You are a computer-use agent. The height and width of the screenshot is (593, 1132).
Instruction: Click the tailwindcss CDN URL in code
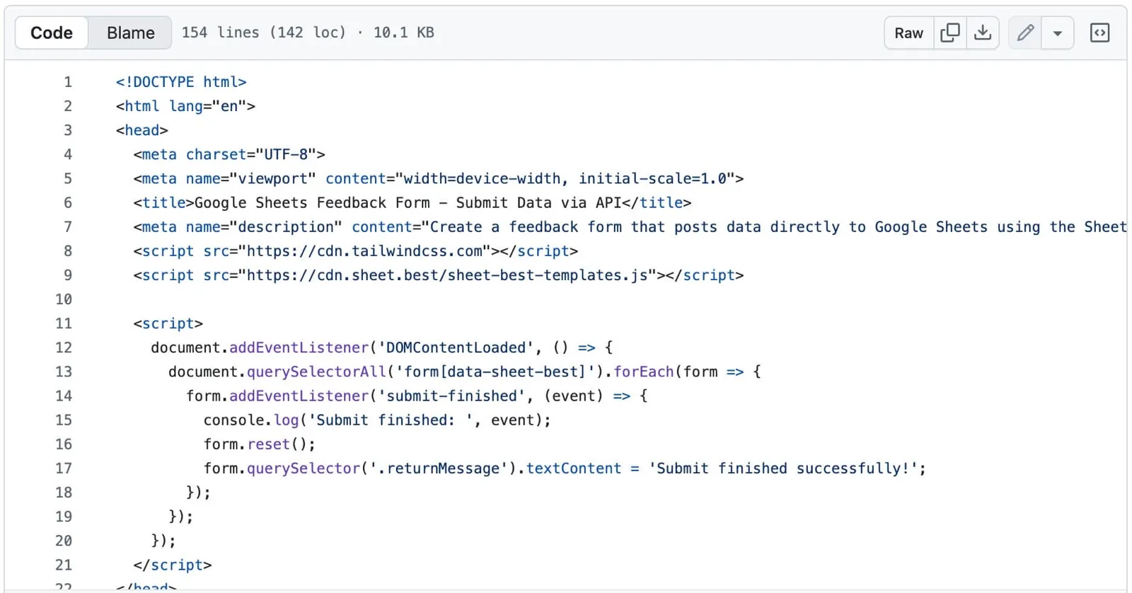(364, 251)
